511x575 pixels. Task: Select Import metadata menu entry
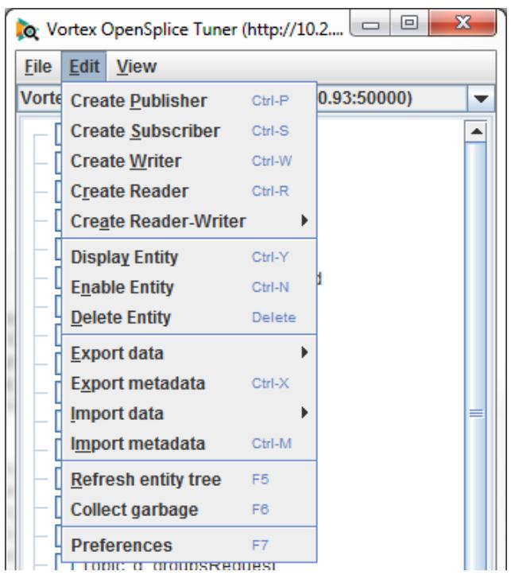[189, 443]
